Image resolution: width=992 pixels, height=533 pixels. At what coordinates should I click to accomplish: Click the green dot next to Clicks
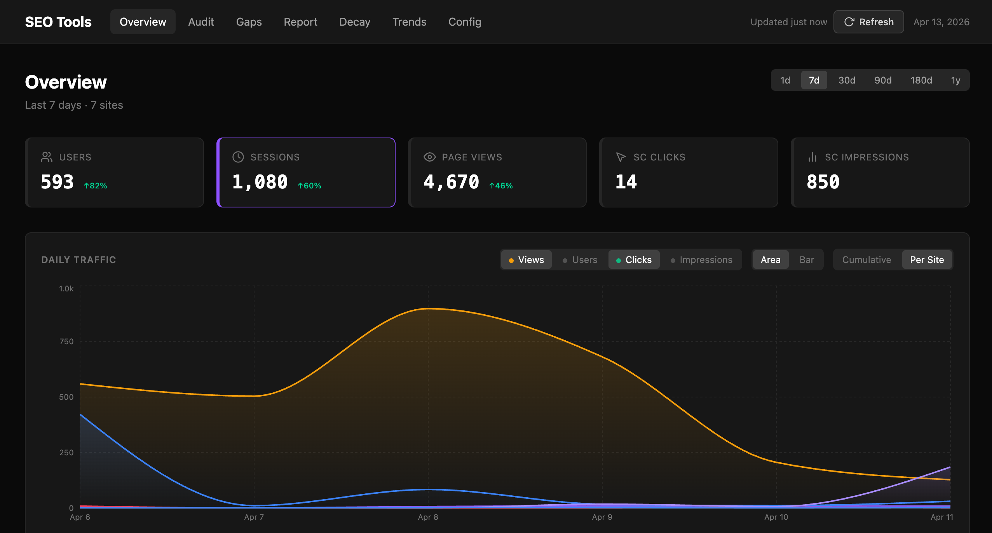click(x=619, y=260)
